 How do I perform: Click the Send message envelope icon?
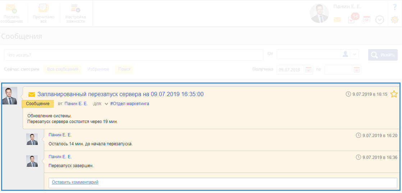click(x=12, y=9)
